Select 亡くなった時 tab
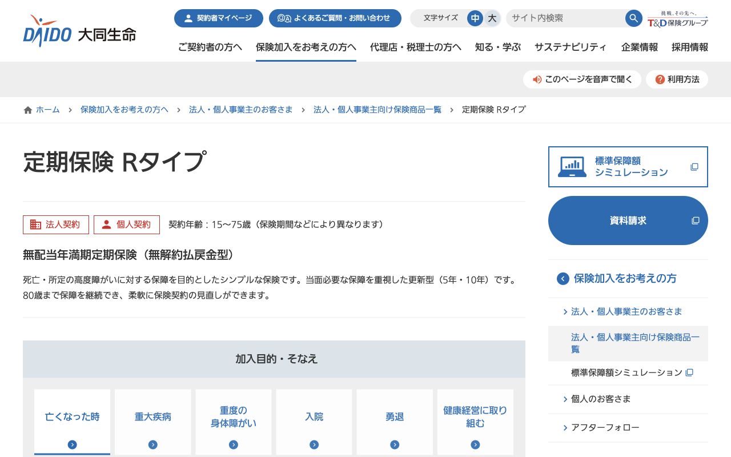The width and height of the screenshot is (731, 457). coord(72,422)
